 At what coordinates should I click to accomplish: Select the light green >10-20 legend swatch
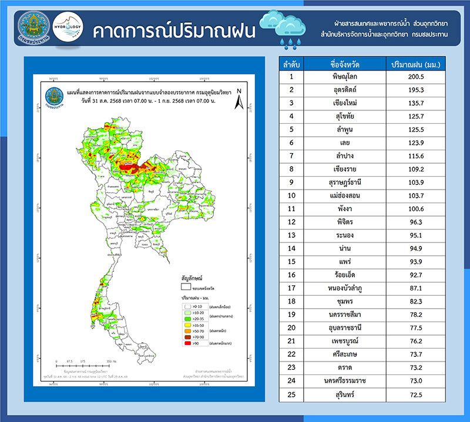pos(187,313)
